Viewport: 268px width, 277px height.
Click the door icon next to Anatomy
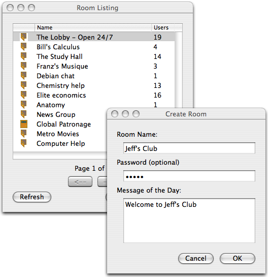pyautogui.click(x=24, y=105)
